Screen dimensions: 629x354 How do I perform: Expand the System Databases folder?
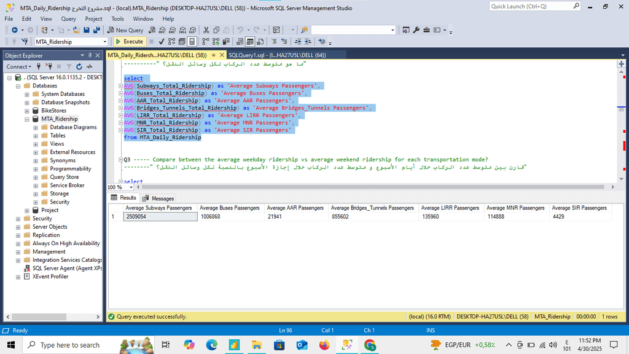(x=27, y=94)
